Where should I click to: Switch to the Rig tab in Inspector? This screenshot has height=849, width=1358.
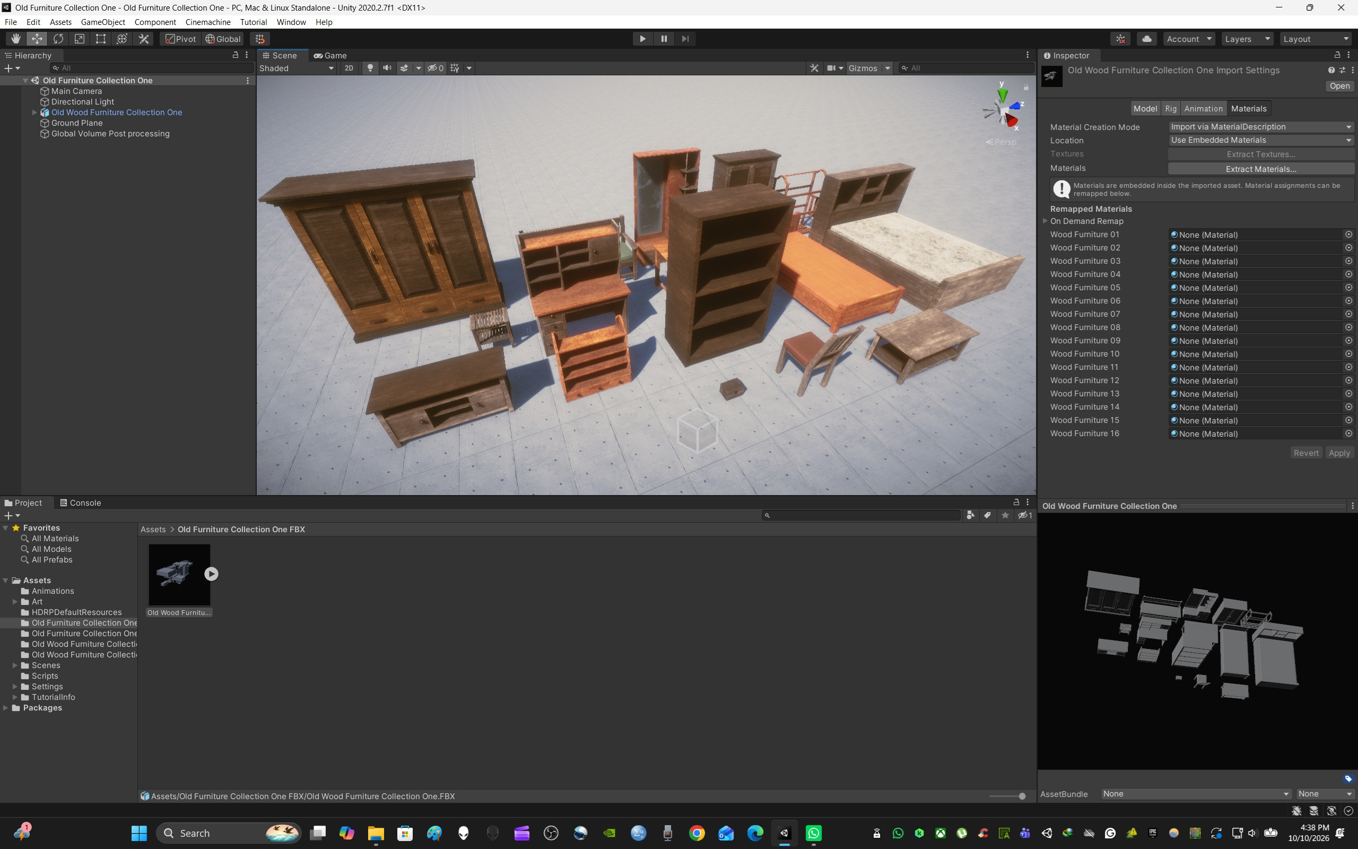(x=1171, y=108)
